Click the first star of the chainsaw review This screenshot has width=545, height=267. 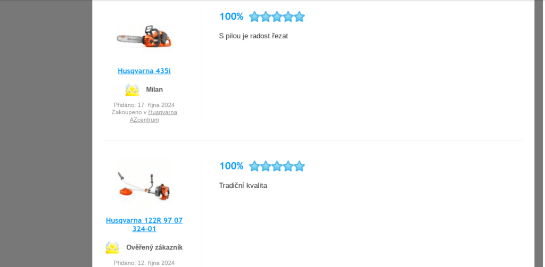click(254, 16)
